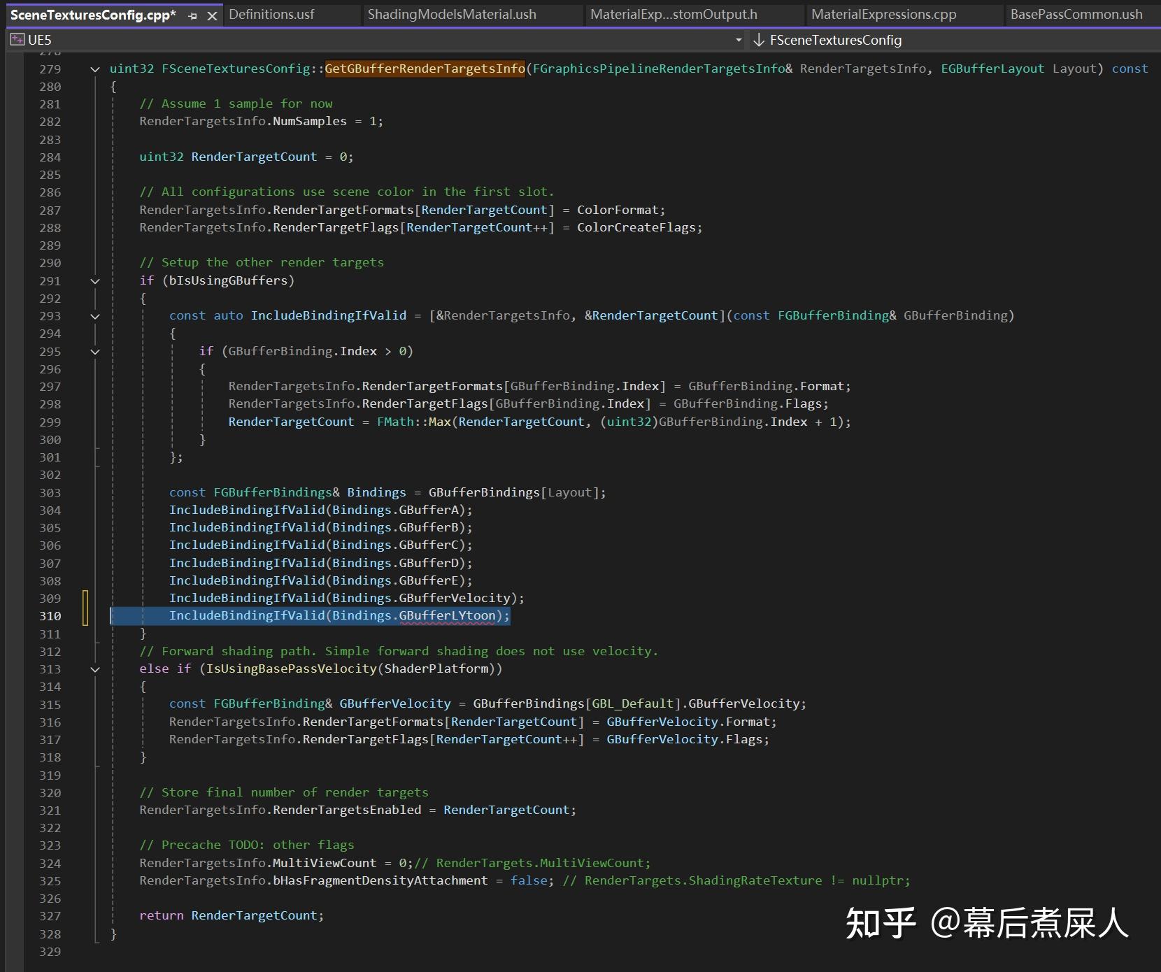The width and height of the screenshot is (1161, 972).
Task: Click the down-arrow icon beside FSceneTexturesConfig
Action: coord(760,40)
